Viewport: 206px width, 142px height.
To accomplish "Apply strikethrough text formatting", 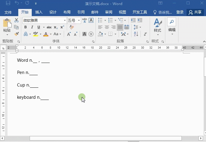I will tap(49, 27).
